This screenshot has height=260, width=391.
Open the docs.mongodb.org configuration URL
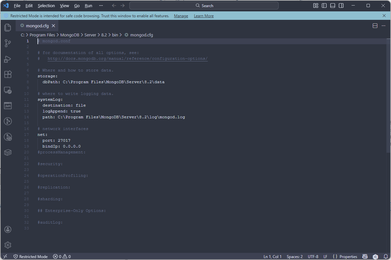point(127,58)
